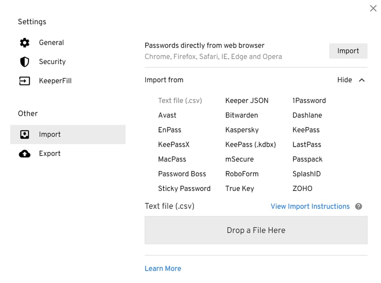
Task: Click the Drop a File Here area
Action: 256,230
